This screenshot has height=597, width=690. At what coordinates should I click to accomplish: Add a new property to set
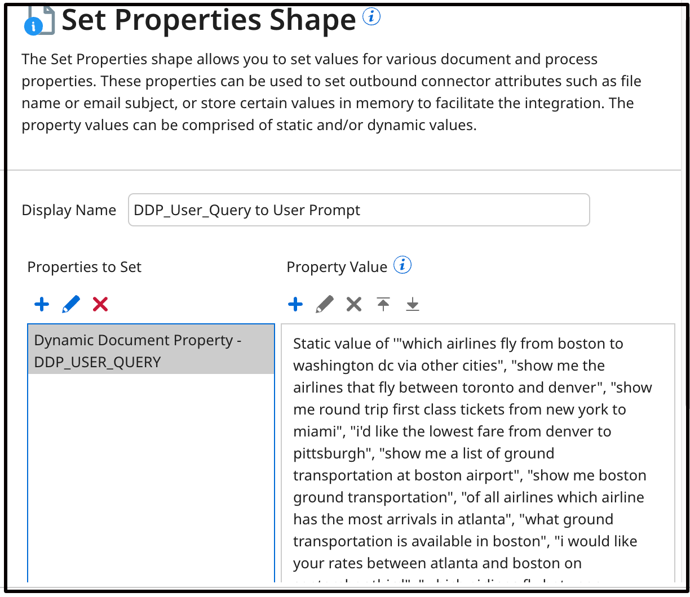(41, 304)
